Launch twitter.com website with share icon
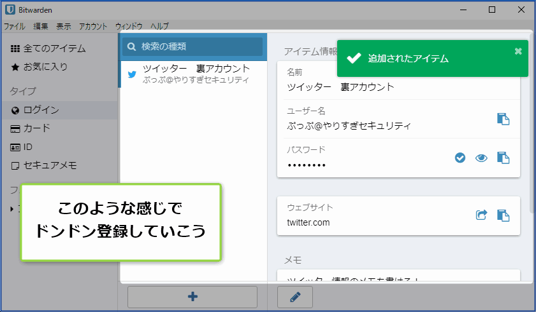Screen dimensions: 536x312 (481, 215)
